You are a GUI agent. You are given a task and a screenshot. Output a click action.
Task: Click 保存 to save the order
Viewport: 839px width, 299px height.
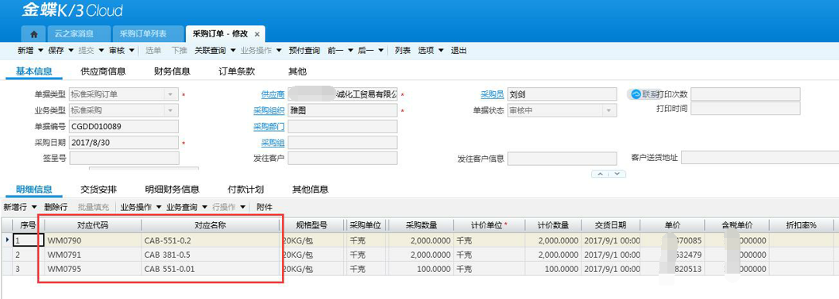(56, 51)
